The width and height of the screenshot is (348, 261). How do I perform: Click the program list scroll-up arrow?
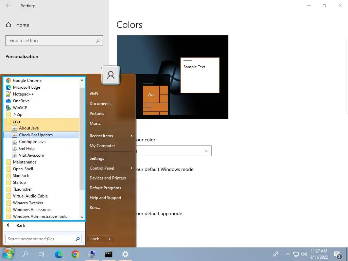[x=82, y=80]
